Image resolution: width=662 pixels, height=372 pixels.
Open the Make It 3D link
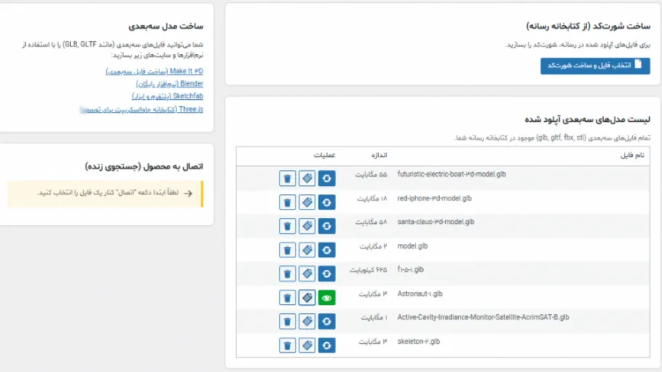click(x=154, y=71)
